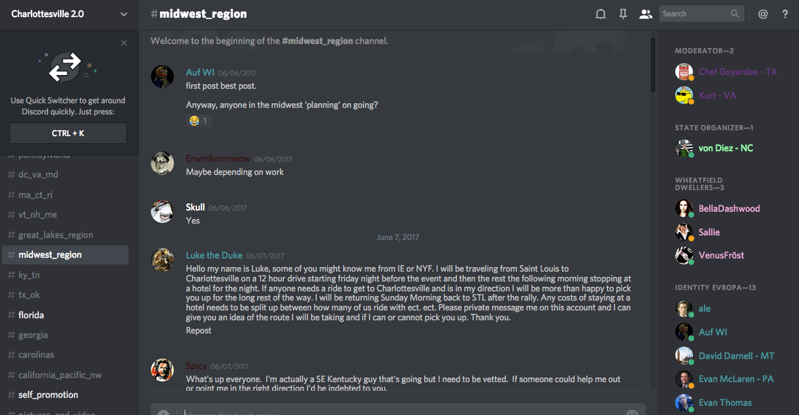Select BellaDashwood in the member list
This screenshot has height=415, width=799.
click(x=729, y=208)
